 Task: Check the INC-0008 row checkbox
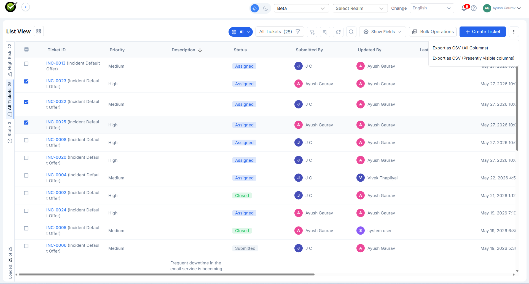point(26,140)
